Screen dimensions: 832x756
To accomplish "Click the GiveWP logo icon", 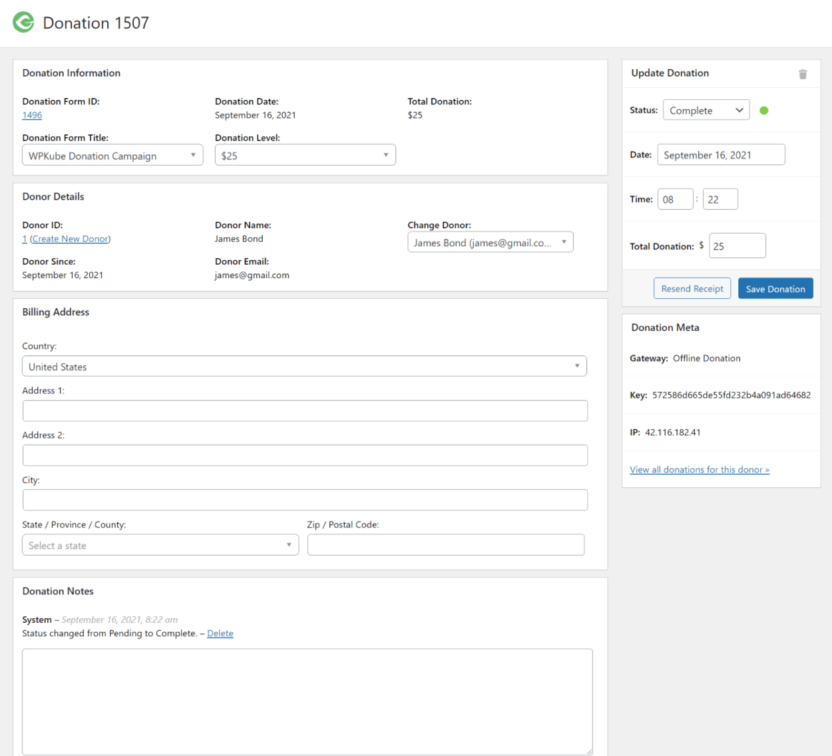I will click(24, 23).
